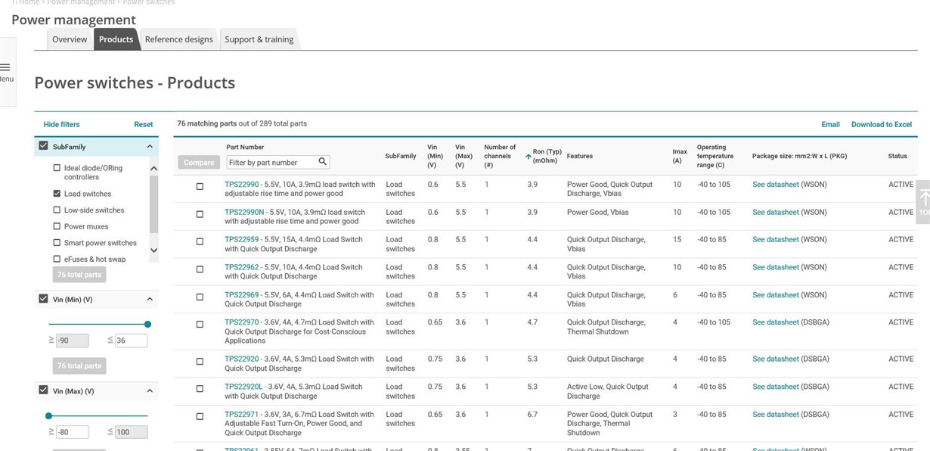930x451 pixels.
Task: Toggle the SubFamily filter checkbox
Action: pyautogui.click(x=43, y=146)
